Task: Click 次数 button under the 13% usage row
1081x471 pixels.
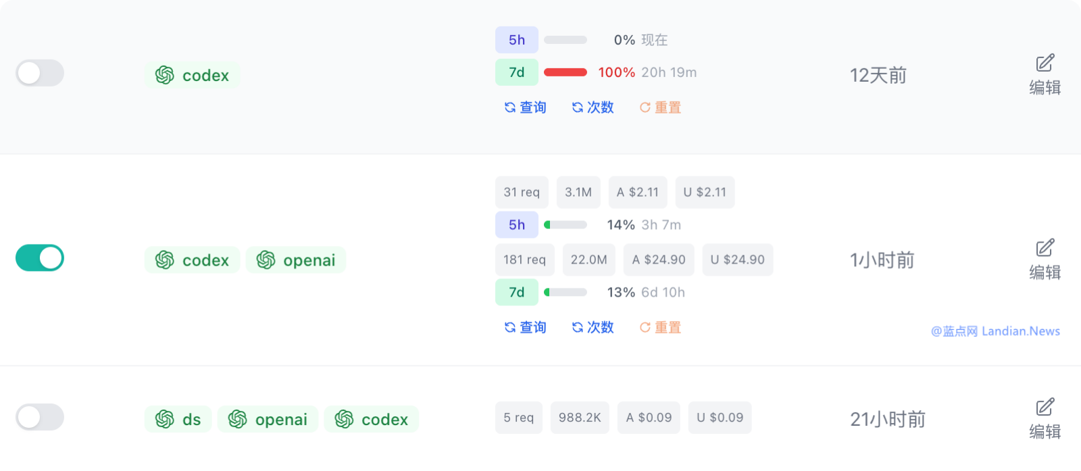Action: [x=593, y=327]
